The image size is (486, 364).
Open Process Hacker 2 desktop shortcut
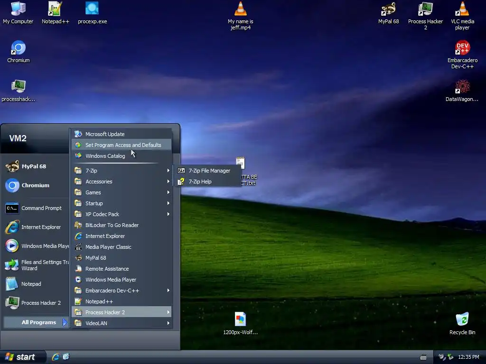pos(425,16)
